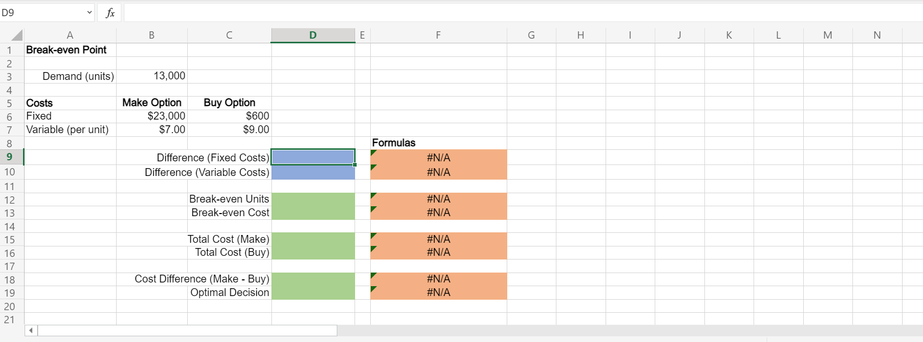The height and width of the screenshot is (342, 923).
Task: Select #N/A formula cell in row 12
Action: point(438,199)
